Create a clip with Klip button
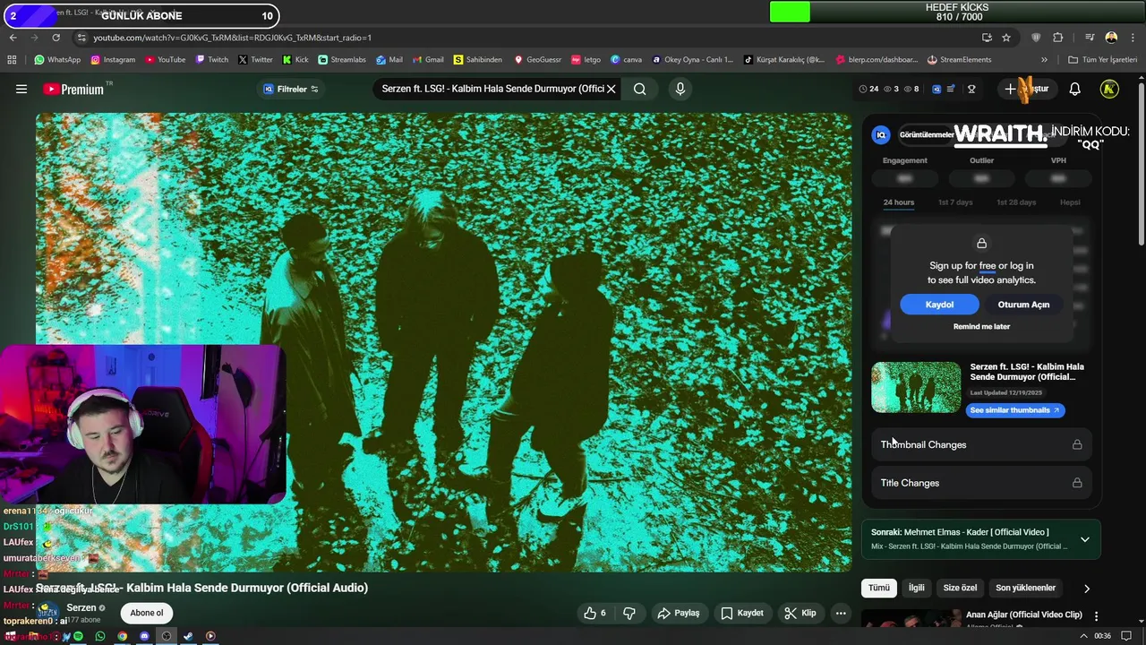The image size is (1146, 645). (800, 613)
